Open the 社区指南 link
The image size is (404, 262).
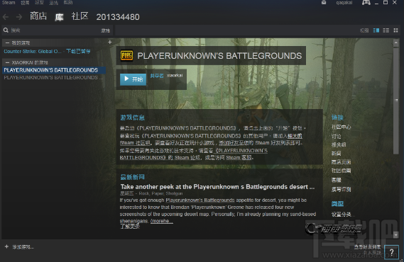tap(341, 171)
